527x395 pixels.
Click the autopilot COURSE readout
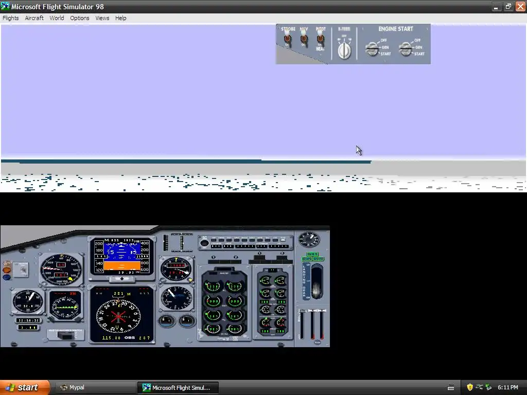(x=216, y=246)
